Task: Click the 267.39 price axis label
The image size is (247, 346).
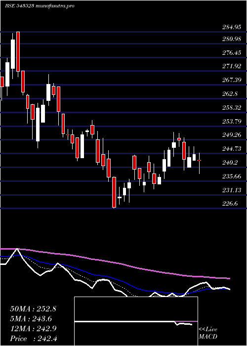Action: tap(231, 80)
